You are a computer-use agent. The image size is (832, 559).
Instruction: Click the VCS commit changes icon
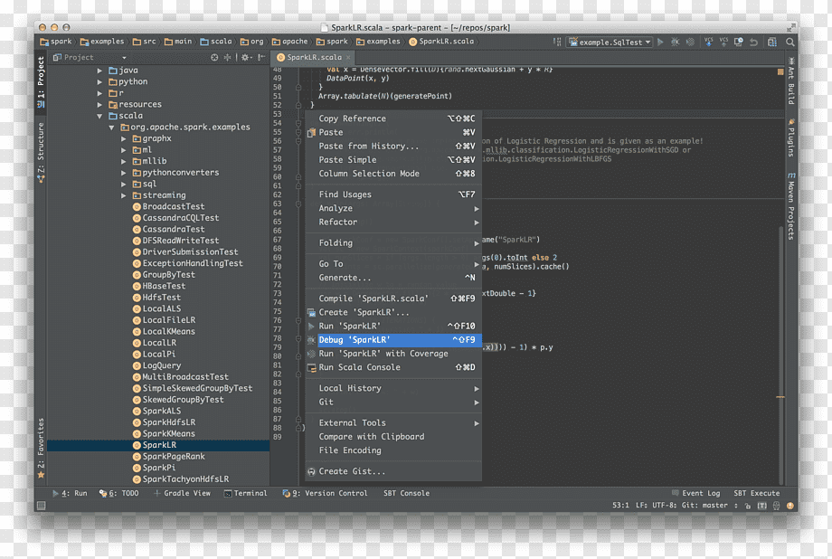pos(723,42)
